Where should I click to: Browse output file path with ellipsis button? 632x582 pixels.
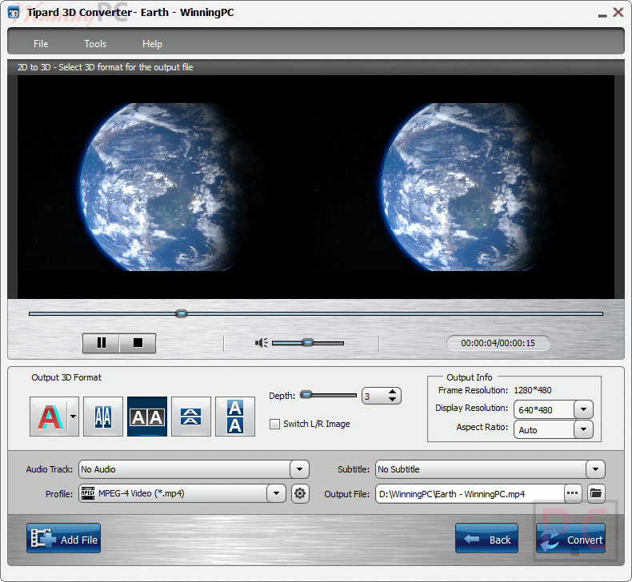click(x=573, y=493)
